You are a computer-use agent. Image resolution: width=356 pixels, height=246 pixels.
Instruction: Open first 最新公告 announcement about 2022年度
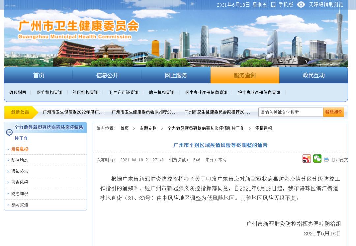pos(74,112)
